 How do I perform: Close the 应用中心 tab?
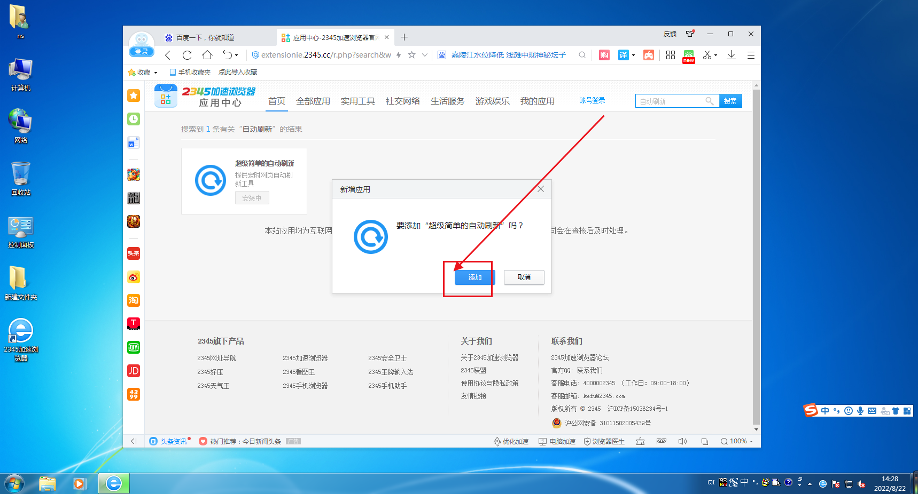386,37
